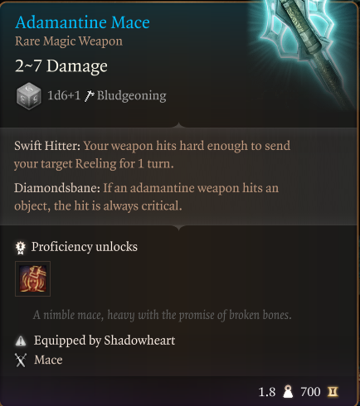Click the gold coin icon beside 700

point(333,392)
